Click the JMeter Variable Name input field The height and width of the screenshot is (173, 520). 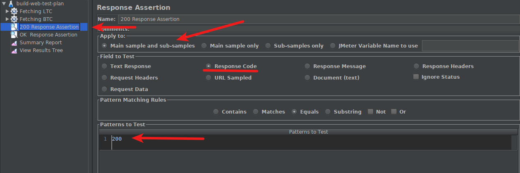[x=470, y=46]
